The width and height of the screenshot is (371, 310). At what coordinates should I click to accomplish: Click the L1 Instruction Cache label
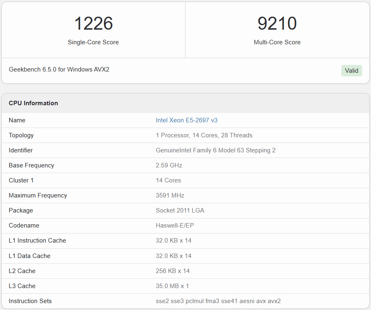[37, 241]
